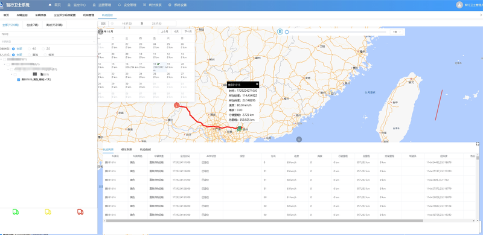Click the red route start marker
This screenshot has height=235, width=483.
click(x=177, y=106)
